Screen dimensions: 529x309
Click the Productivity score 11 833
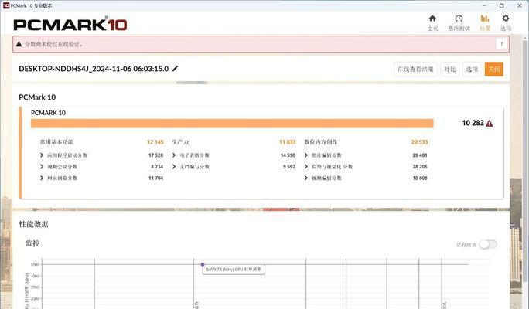pyautogui.click(x=287, y=142)
